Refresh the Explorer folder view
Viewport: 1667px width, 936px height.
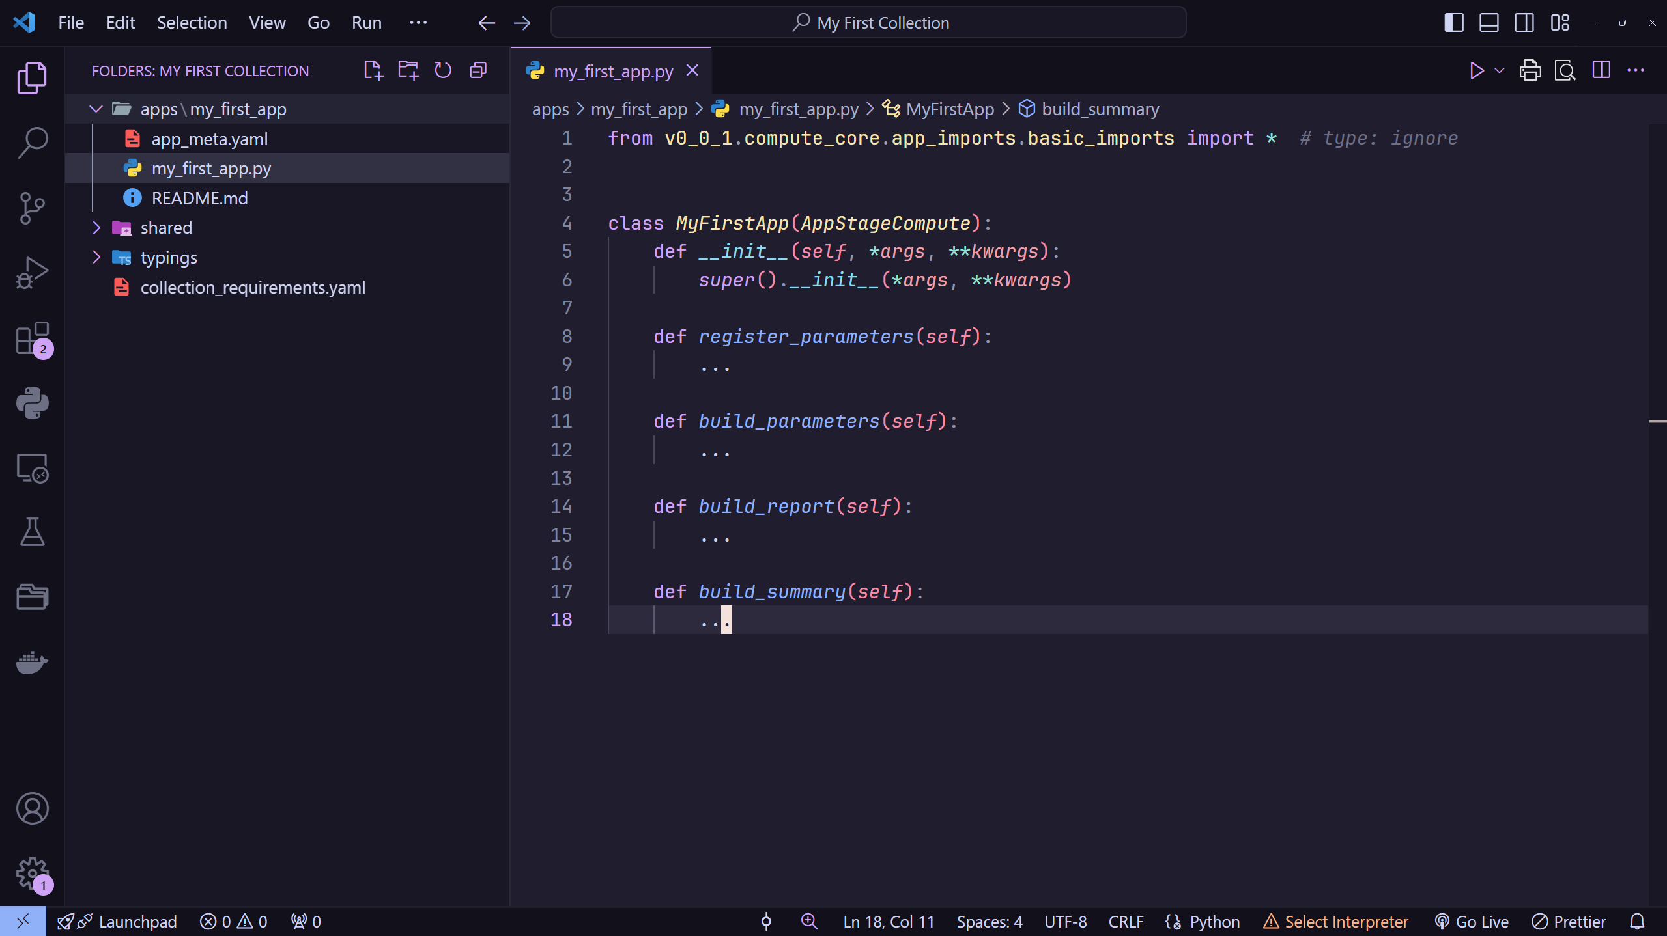pos(443,70)
